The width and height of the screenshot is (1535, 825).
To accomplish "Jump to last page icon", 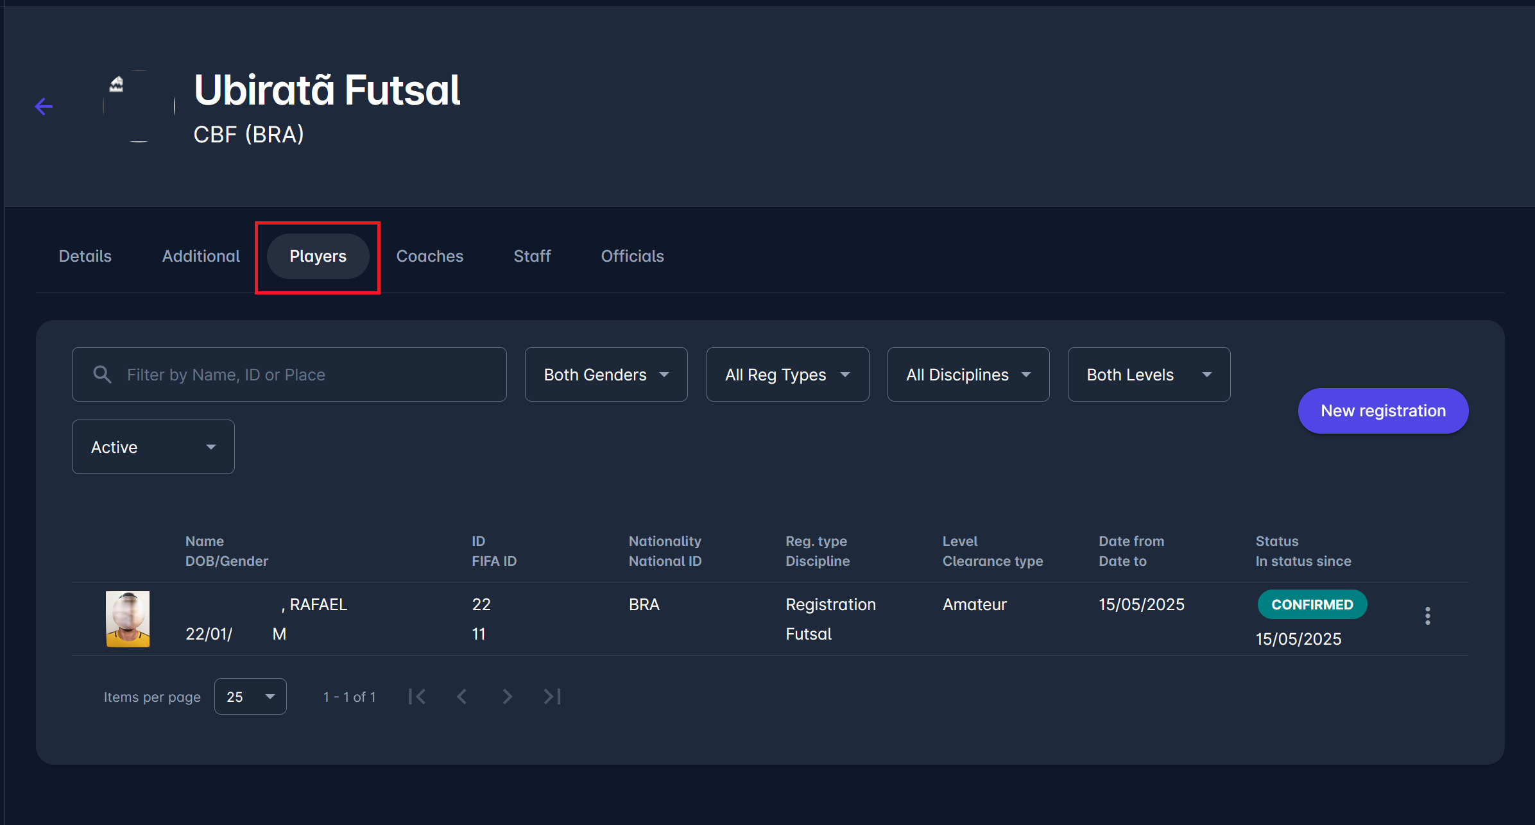I will [552, 697].
